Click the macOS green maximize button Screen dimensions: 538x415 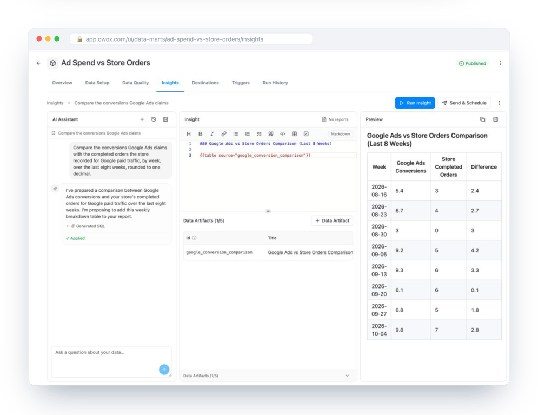point(57,39)
